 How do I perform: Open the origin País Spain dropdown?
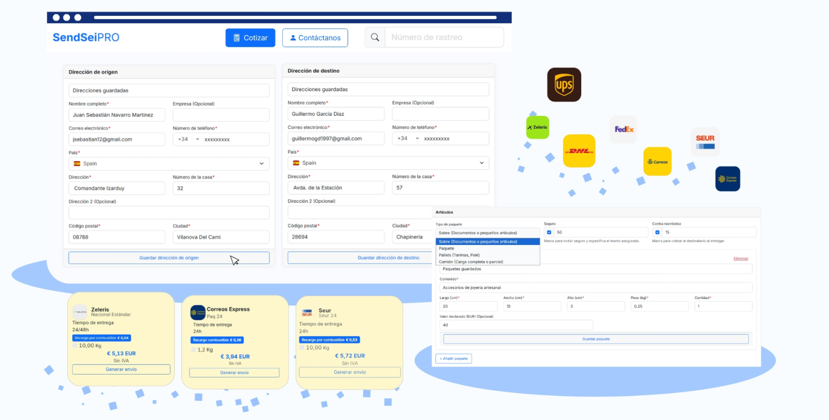(169, 164)
